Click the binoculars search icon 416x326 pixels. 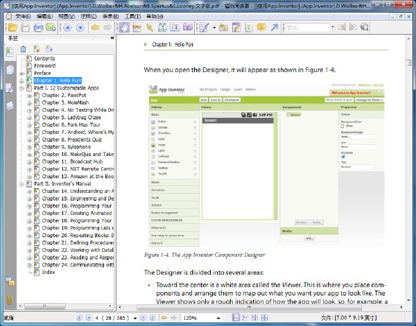click(x=162, y=27)
